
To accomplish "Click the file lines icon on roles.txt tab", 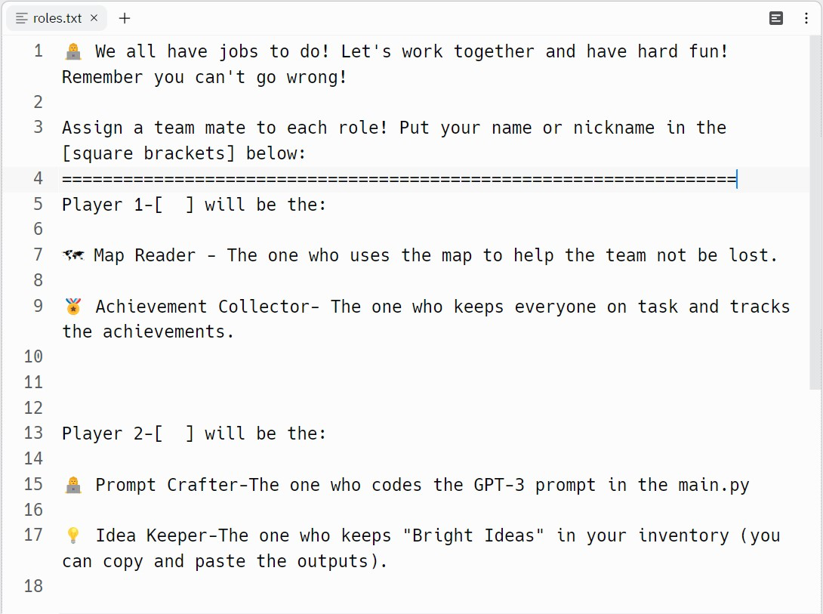I will [x=22, y=18].
